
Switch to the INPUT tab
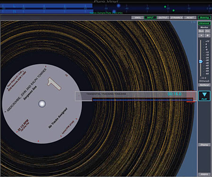[x=150, y=18]
